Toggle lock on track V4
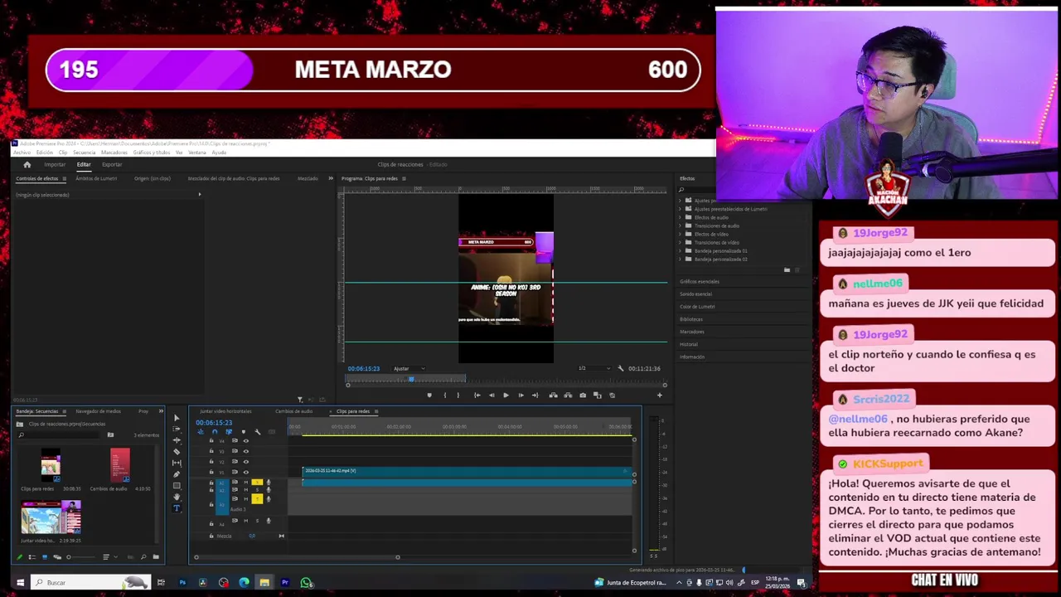 (211, 441)
